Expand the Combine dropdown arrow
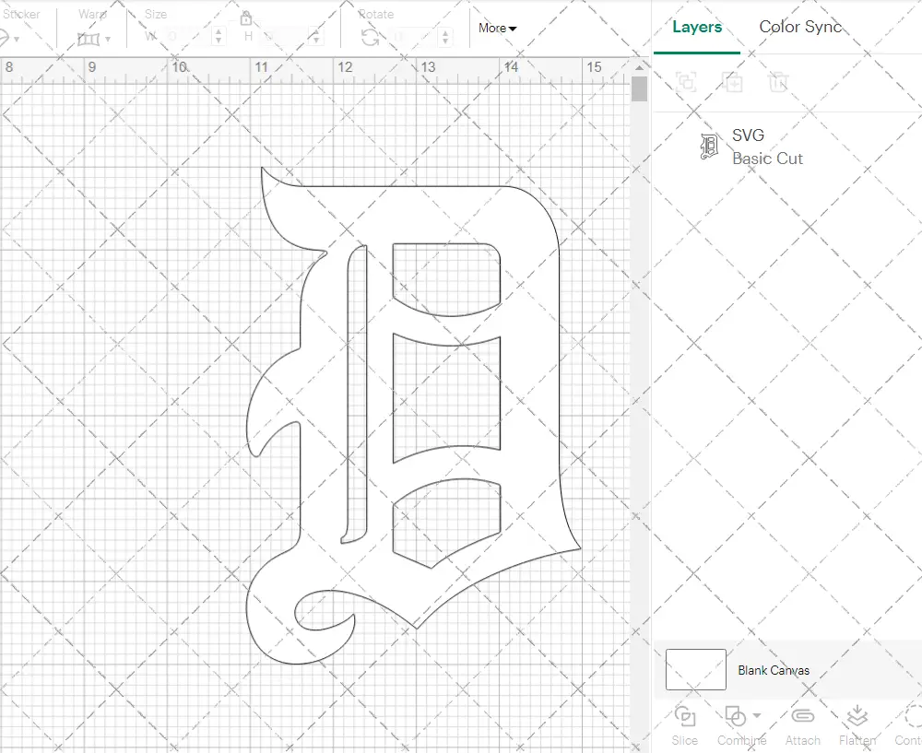Viewport: 922px width, 753px height. [x=757, y=715]
